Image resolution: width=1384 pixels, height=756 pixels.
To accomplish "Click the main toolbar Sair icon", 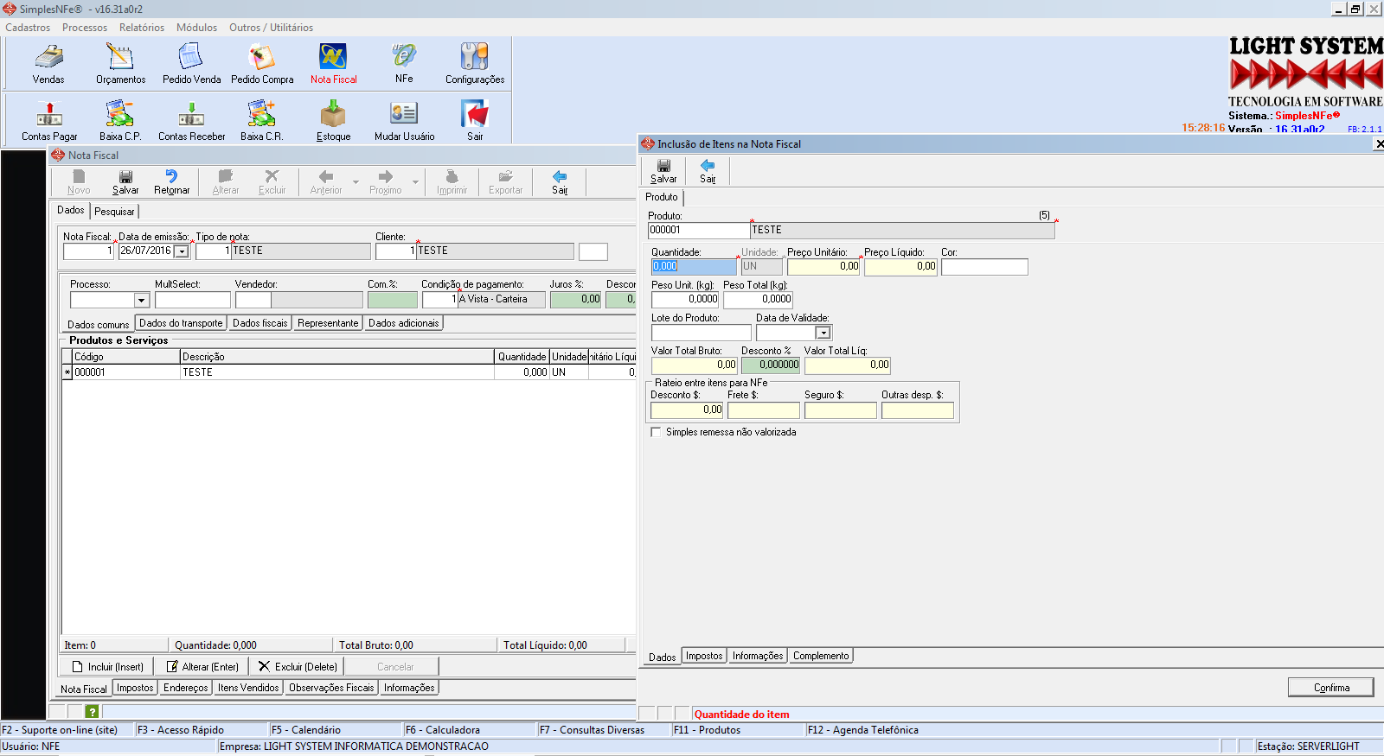I will coord(475,121).
